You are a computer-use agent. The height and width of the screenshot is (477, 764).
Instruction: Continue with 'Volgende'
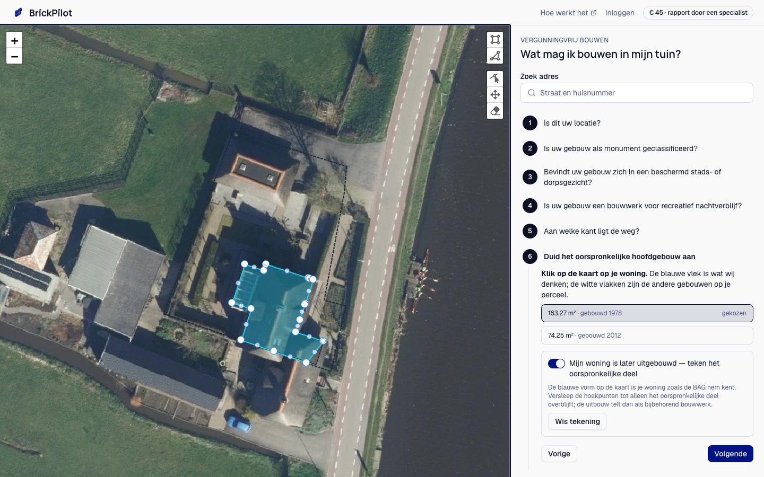(x=730, y=454)
